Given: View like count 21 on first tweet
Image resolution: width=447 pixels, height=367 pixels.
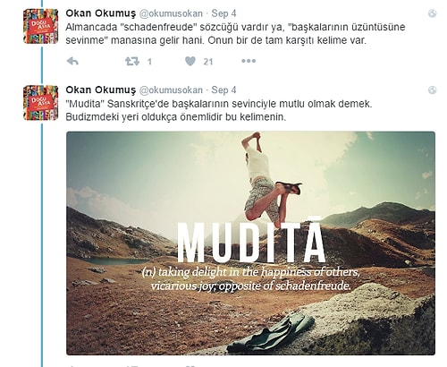Looking at the screenshot, I should coord(208,62).
